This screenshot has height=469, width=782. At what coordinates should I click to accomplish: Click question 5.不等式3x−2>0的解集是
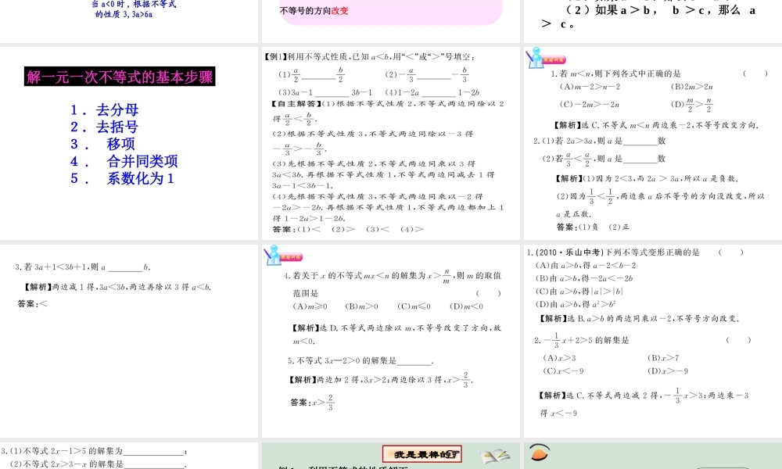point(360,361)
